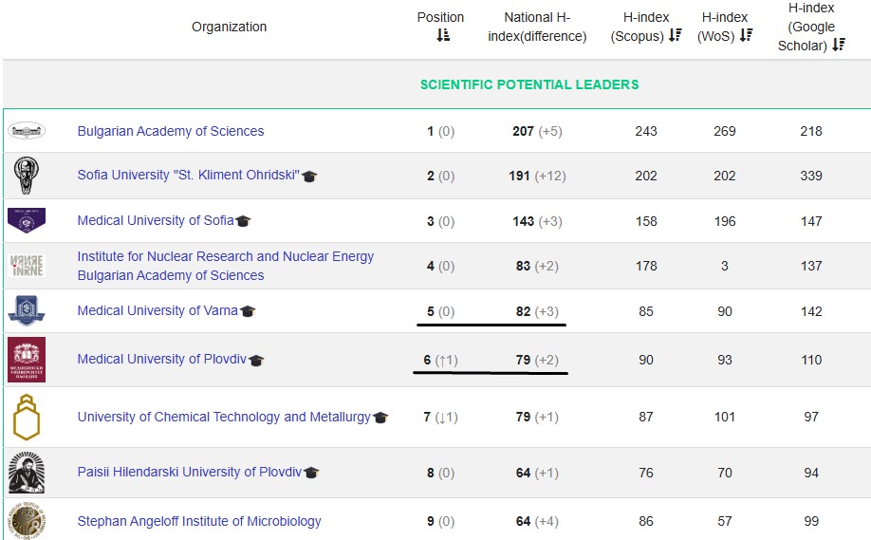Image resolution: width=871 pixels, height=540 pixels.
Task: Open the Medical University of Sofia link
Action: click(x=156, y=220)
